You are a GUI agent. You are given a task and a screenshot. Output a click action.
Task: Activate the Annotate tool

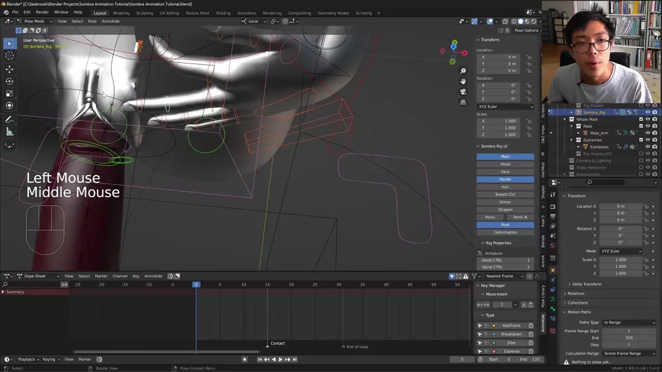click(x=9, y=119)
